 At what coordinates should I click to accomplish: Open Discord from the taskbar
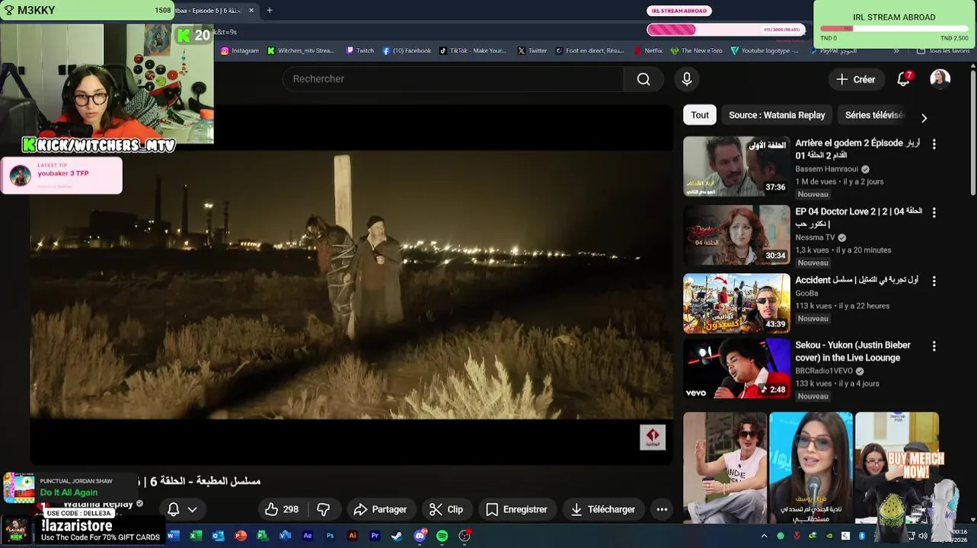[x=420, y=536]
